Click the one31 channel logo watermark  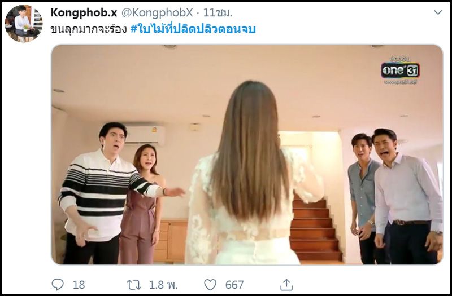tap(400, 70)
